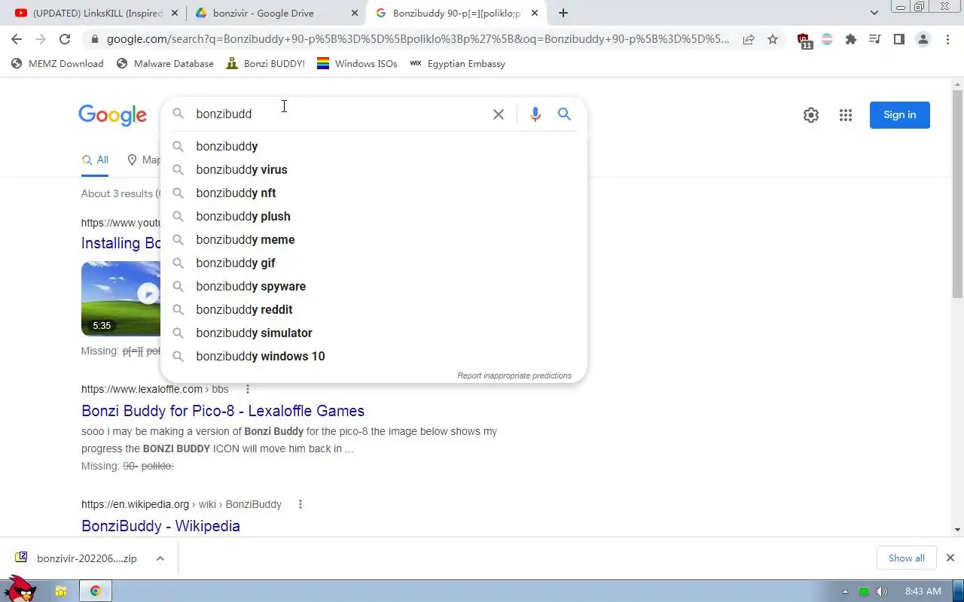Select suggestion bonzibuddy windows 10
The image size is (964, 602).
374,357
